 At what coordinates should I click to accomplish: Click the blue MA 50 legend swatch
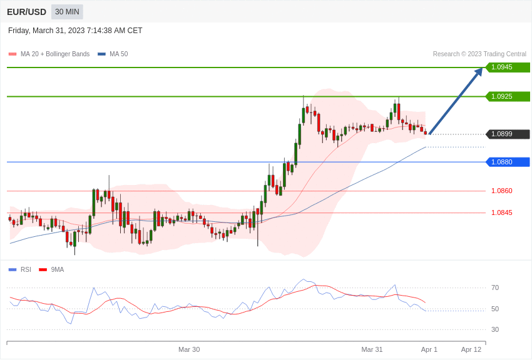(x=101, y=54)
